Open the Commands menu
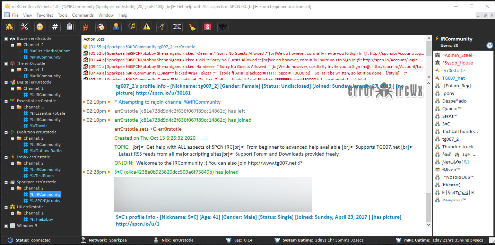Image resolution: width=495 pixels, height=245 pixels. pos(83,15)
